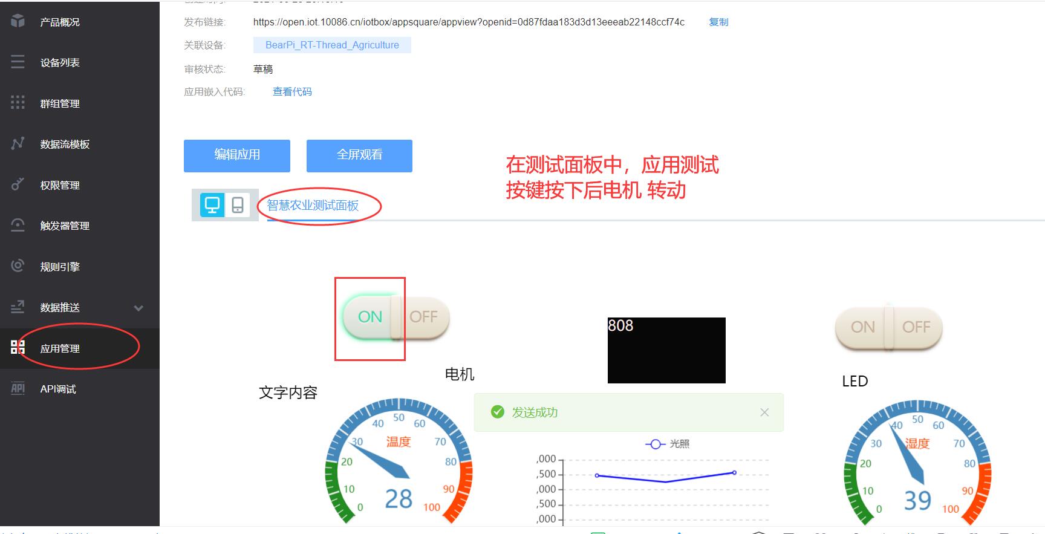1045x534 pixels.
Task: Turn the LED switch ON
Action: point(862,327)
